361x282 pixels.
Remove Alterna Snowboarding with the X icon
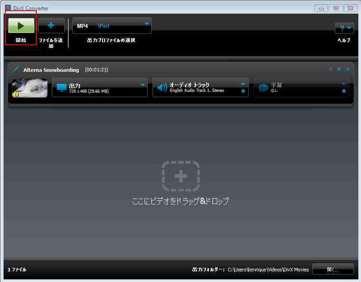348,70
